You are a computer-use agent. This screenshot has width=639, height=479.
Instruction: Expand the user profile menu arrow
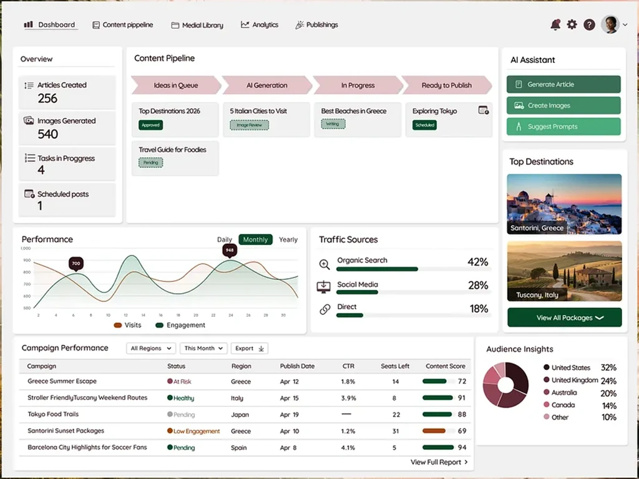[625, 25]
